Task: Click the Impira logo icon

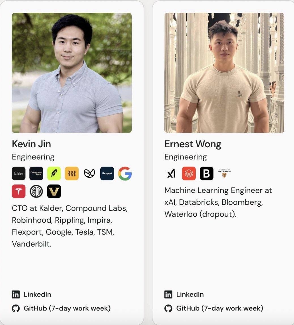Action: tap(90, 173)
